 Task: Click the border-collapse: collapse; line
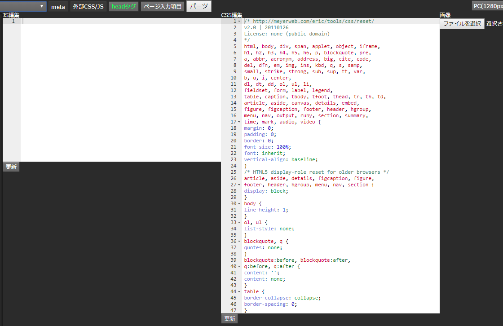click(282, 298)
